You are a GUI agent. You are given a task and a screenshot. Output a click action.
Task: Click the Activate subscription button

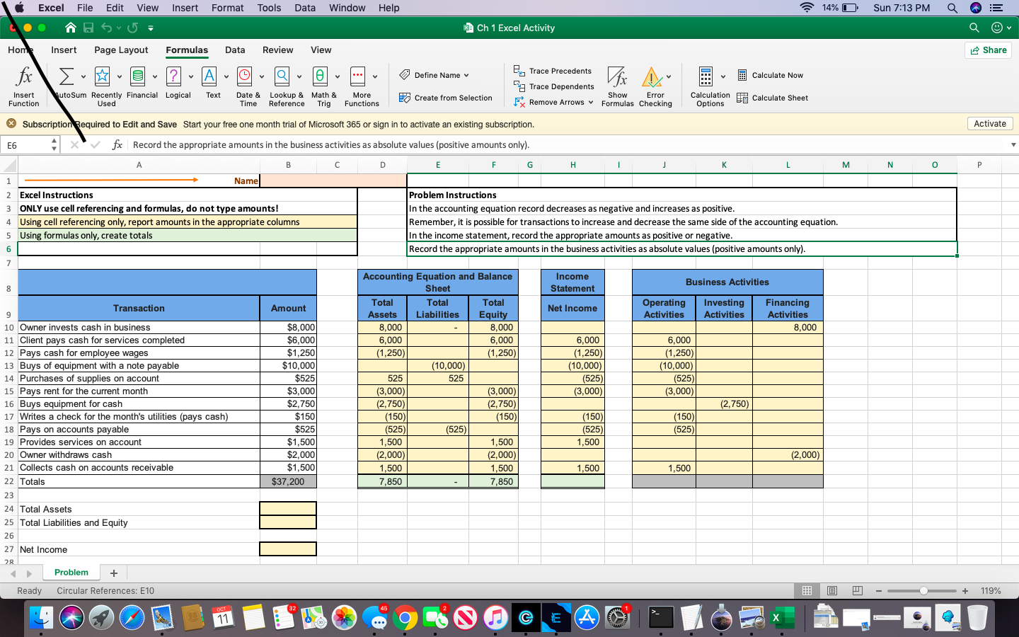pos(989,123)
